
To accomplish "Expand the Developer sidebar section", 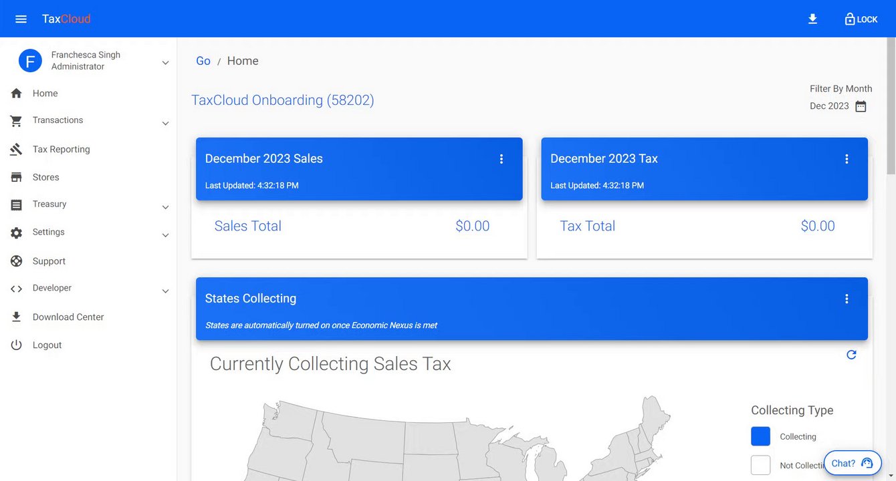I will [x=165, y=291].
